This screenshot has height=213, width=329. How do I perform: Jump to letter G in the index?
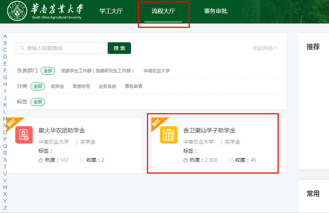click(5, 78)
